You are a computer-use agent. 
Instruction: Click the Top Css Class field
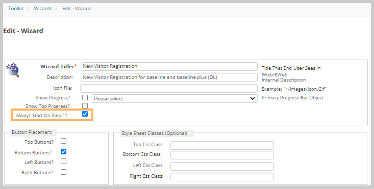coord(222,145)
